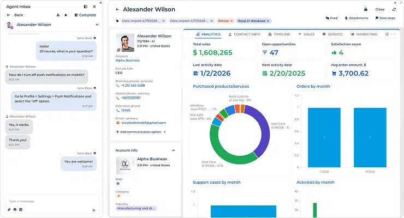The image size is (404, 218).
Task: Click the attachment paperclip icon in message box
Action: [x=9, y=210]
